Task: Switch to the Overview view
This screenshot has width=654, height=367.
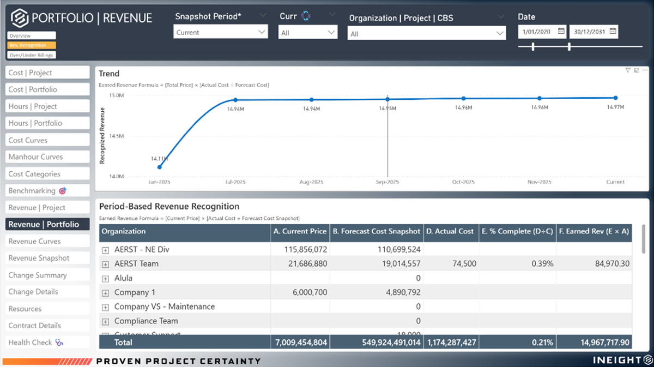Action: (x=32, y=36)
